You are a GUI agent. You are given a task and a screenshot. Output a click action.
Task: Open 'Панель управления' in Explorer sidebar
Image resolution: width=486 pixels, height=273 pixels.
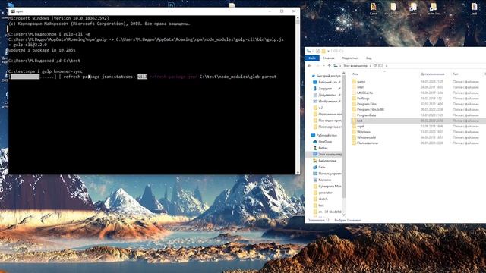(330, 174)
